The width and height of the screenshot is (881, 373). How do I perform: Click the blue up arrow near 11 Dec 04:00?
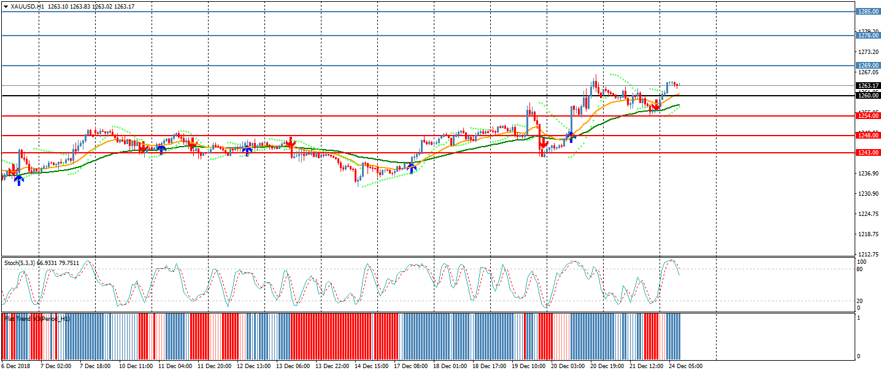[x=161, y=149]
